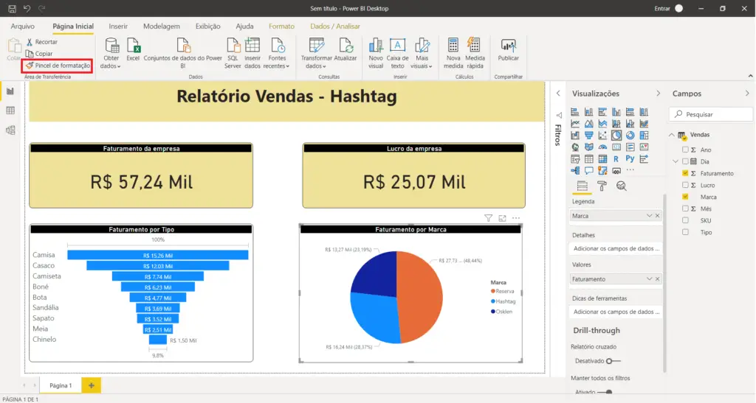Open the Marca legend field dropdown arrow
The height and width of the screenshot is (403, 756).
coord(649,216)
